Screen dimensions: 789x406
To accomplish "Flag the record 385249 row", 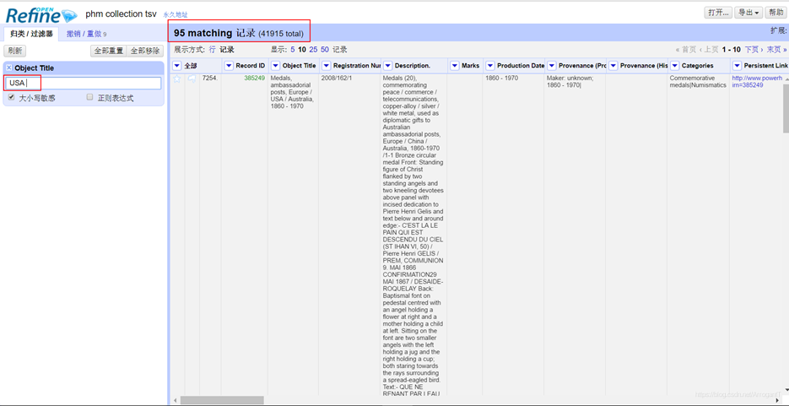I will [x=192, y=78].
